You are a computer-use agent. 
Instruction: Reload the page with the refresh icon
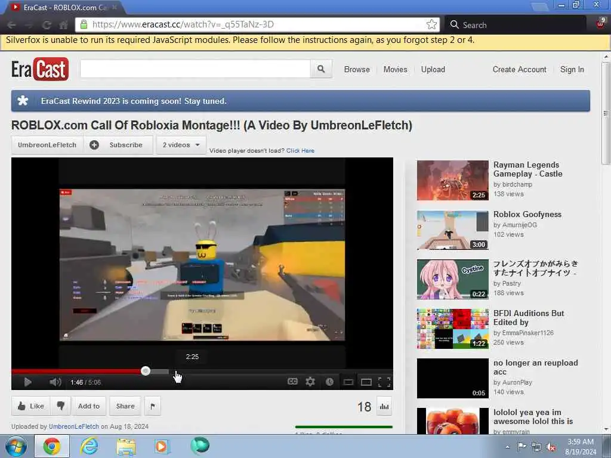(x=47, y=25)
